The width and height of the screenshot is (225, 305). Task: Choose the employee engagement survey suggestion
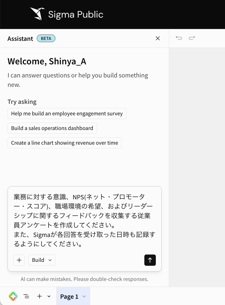tap(67, 114)
